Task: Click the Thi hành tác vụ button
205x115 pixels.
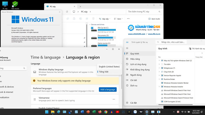Action: click(197, 49)
